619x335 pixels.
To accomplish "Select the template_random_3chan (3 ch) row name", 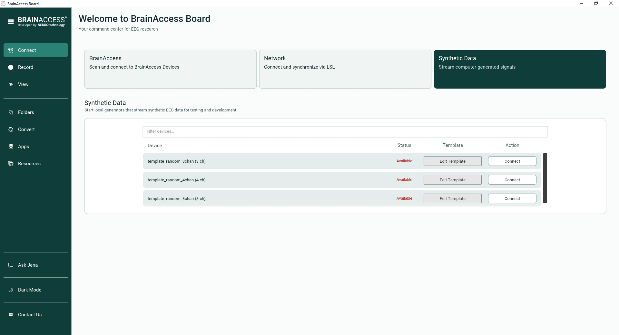I will 177,161.
